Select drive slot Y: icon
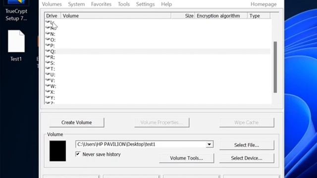 tap(48, 97)
